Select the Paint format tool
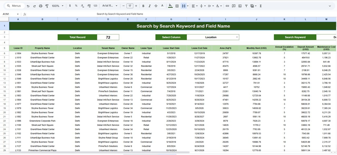 [47, 6]
